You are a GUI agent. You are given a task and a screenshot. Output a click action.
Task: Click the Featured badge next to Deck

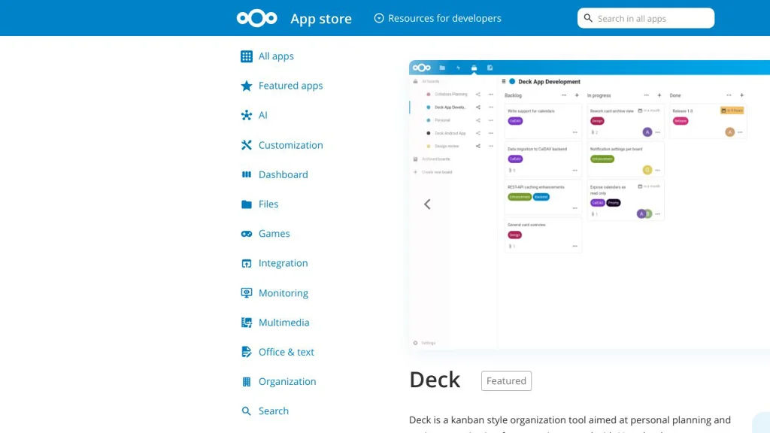(506, 381)
